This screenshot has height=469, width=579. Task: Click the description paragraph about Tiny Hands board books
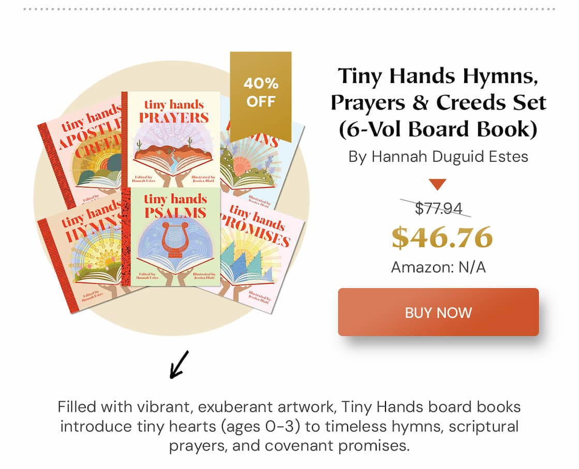tap(290, 426)
